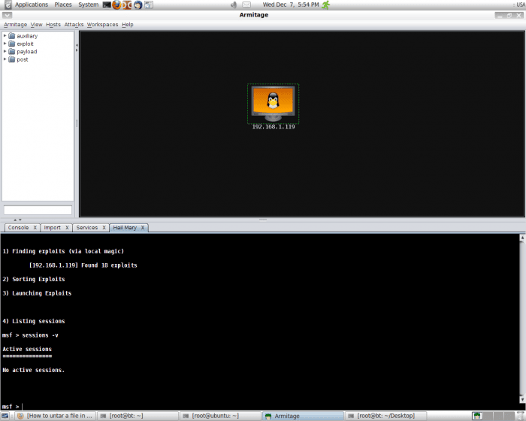Click the Thunderbird mail launcher icon
The height and width of the screenshot is (421, 526).
click(x=138, y=5)
